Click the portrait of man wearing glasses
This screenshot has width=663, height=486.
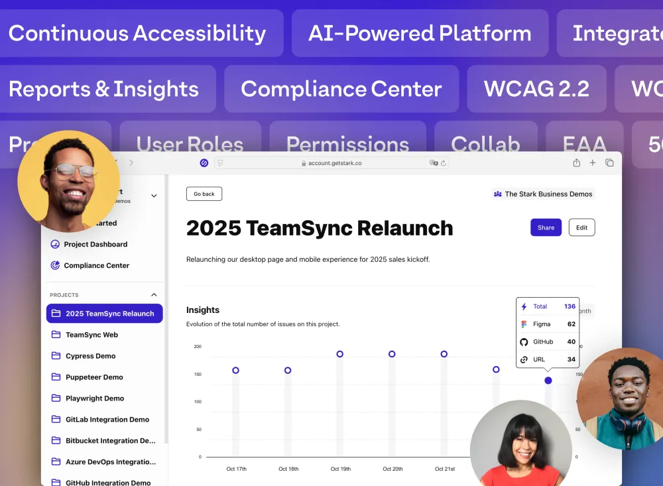coord(68,182)
